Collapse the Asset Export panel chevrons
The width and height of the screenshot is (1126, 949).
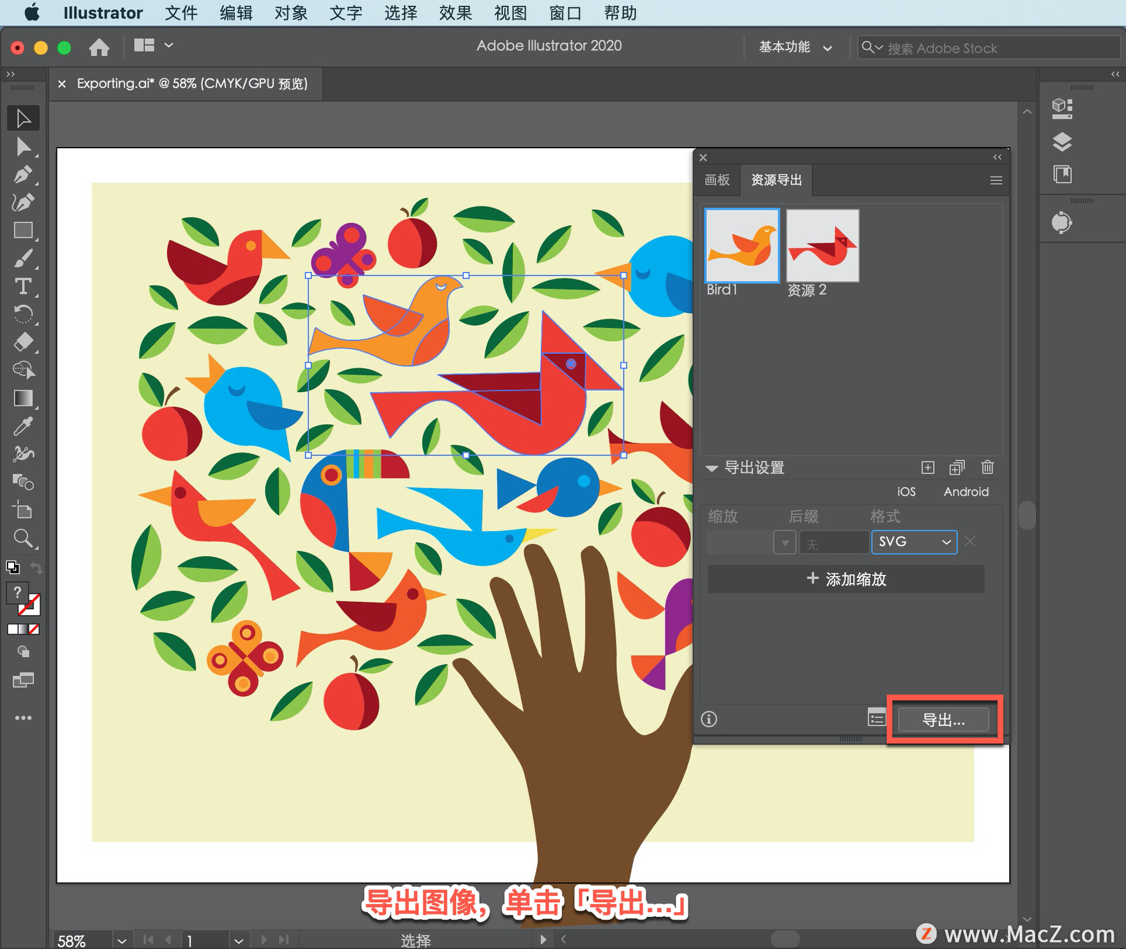[998, 157]
